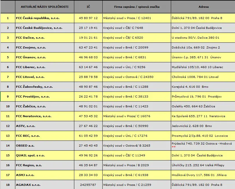Click IČ value 26 22 41 78
Image resolution: width=235 pixels, height=189 pixels.
tap(88, 97)
